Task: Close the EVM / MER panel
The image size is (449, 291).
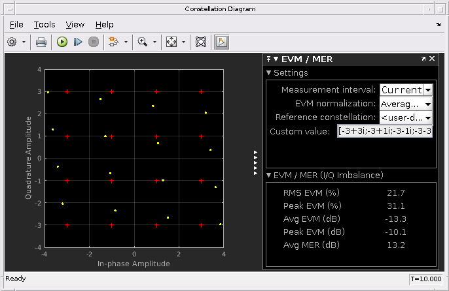Action: [x=432, y=59]
